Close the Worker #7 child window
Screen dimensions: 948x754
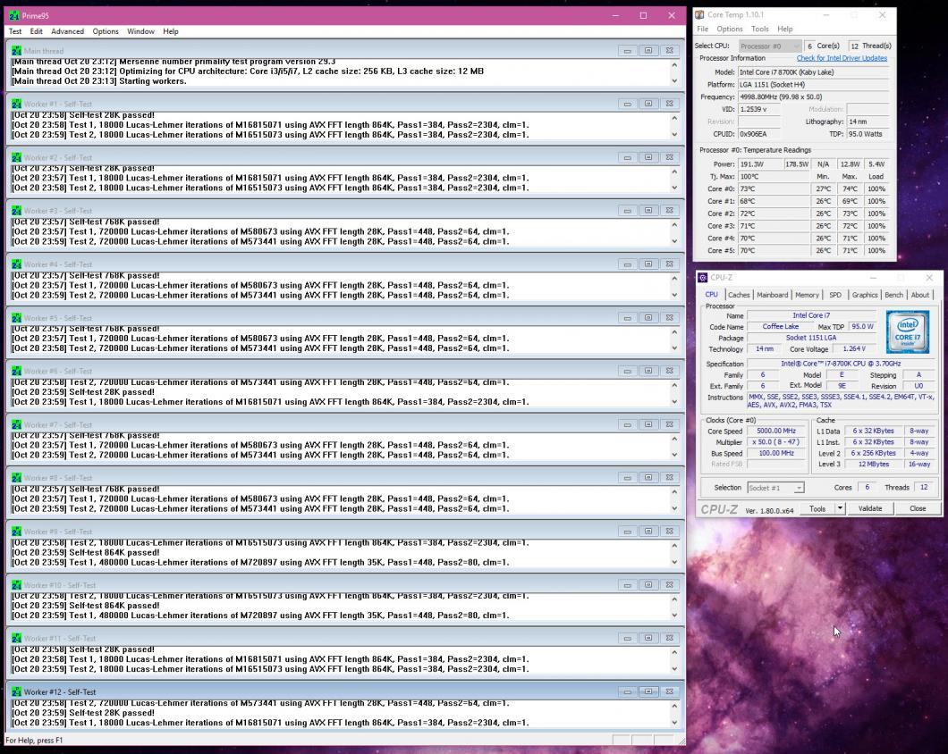(x=669, y=424)
